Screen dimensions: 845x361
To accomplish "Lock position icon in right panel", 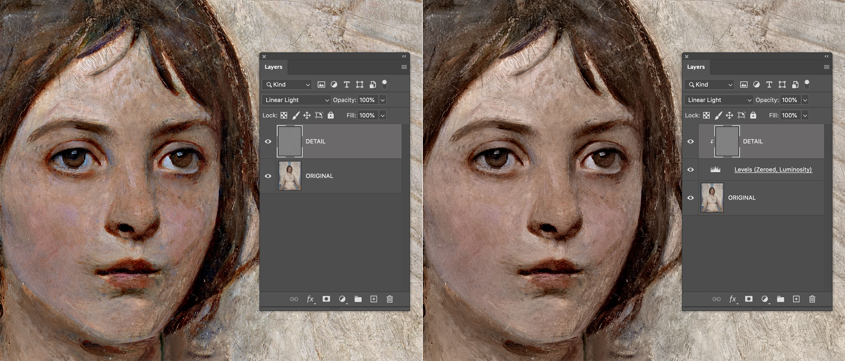I will [x=729, y=115].
